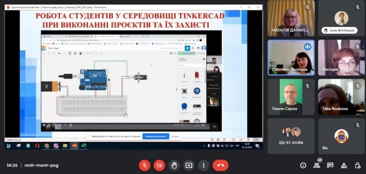Open host controls lock icon
The height and width of the screenshot is (174, 366).
click(x=358, y=165)
